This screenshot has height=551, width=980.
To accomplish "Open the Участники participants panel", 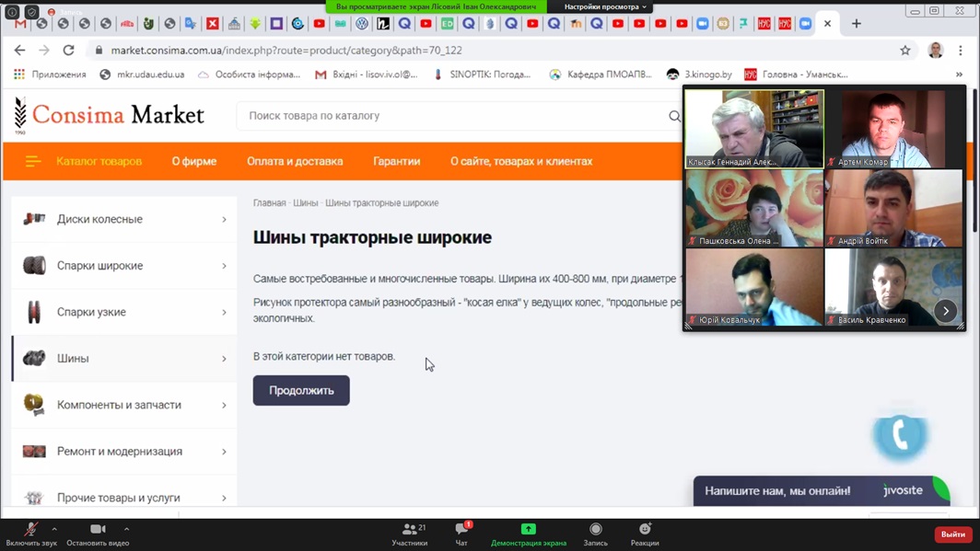I will click(410, 530).
